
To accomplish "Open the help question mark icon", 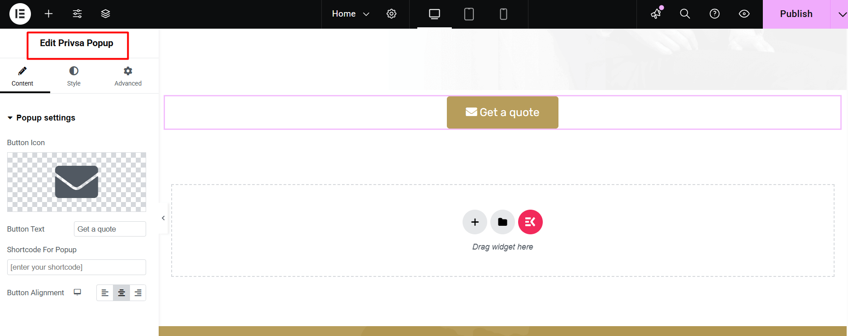I will [714, 14].
